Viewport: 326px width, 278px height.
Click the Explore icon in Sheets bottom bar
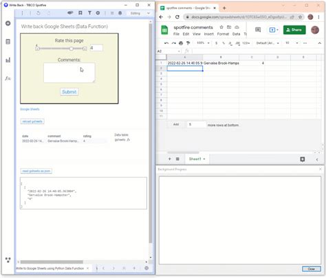(x=303, y=159)
